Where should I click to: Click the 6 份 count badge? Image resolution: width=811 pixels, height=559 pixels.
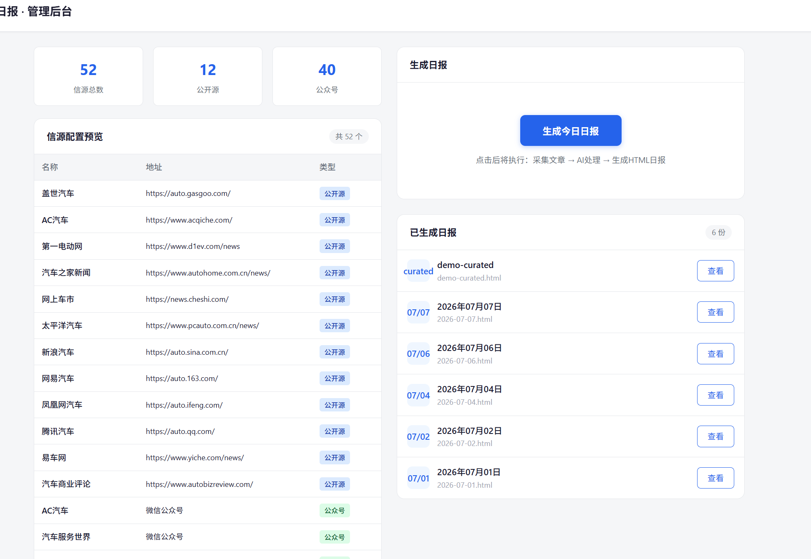(718, 232)
